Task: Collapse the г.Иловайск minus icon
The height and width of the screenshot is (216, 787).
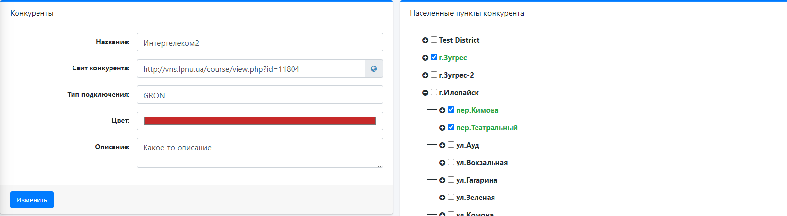Action: point(425,93)
